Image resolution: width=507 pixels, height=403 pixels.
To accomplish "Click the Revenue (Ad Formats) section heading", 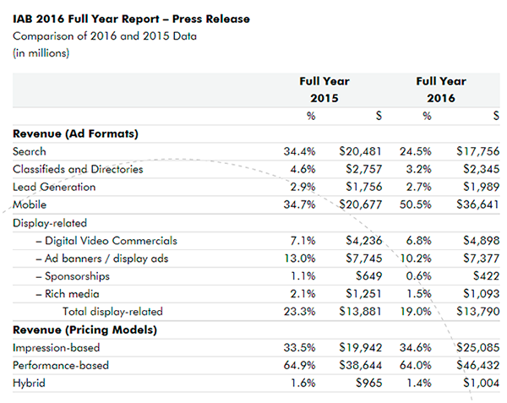I will 76,133.
